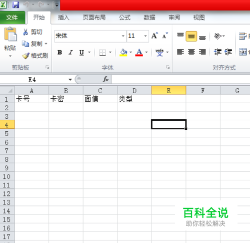250x243 pixels.
Task: Select column E header
Action: [x=168, y=90]
